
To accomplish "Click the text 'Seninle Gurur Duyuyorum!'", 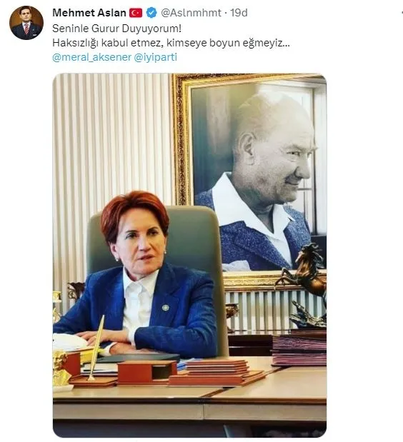I will (x=117, y=29).
